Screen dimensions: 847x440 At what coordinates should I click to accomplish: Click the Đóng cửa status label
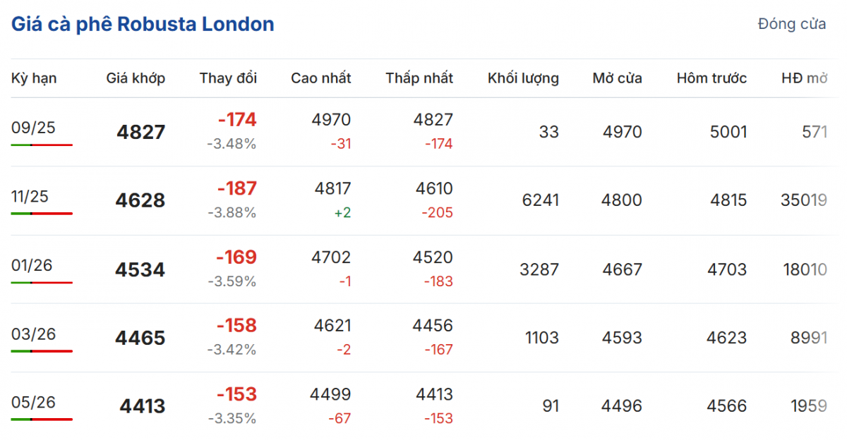(791, 25)
